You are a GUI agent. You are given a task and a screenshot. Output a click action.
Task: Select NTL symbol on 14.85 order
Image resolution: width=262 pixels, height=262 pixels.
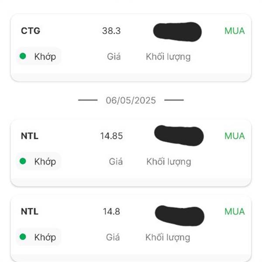(x=30, y=136)
